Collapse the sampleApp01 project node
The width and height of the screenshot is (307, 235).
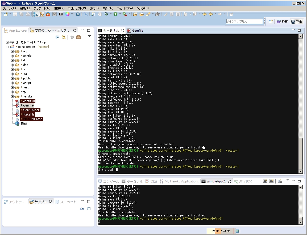(x=7, y=47)
